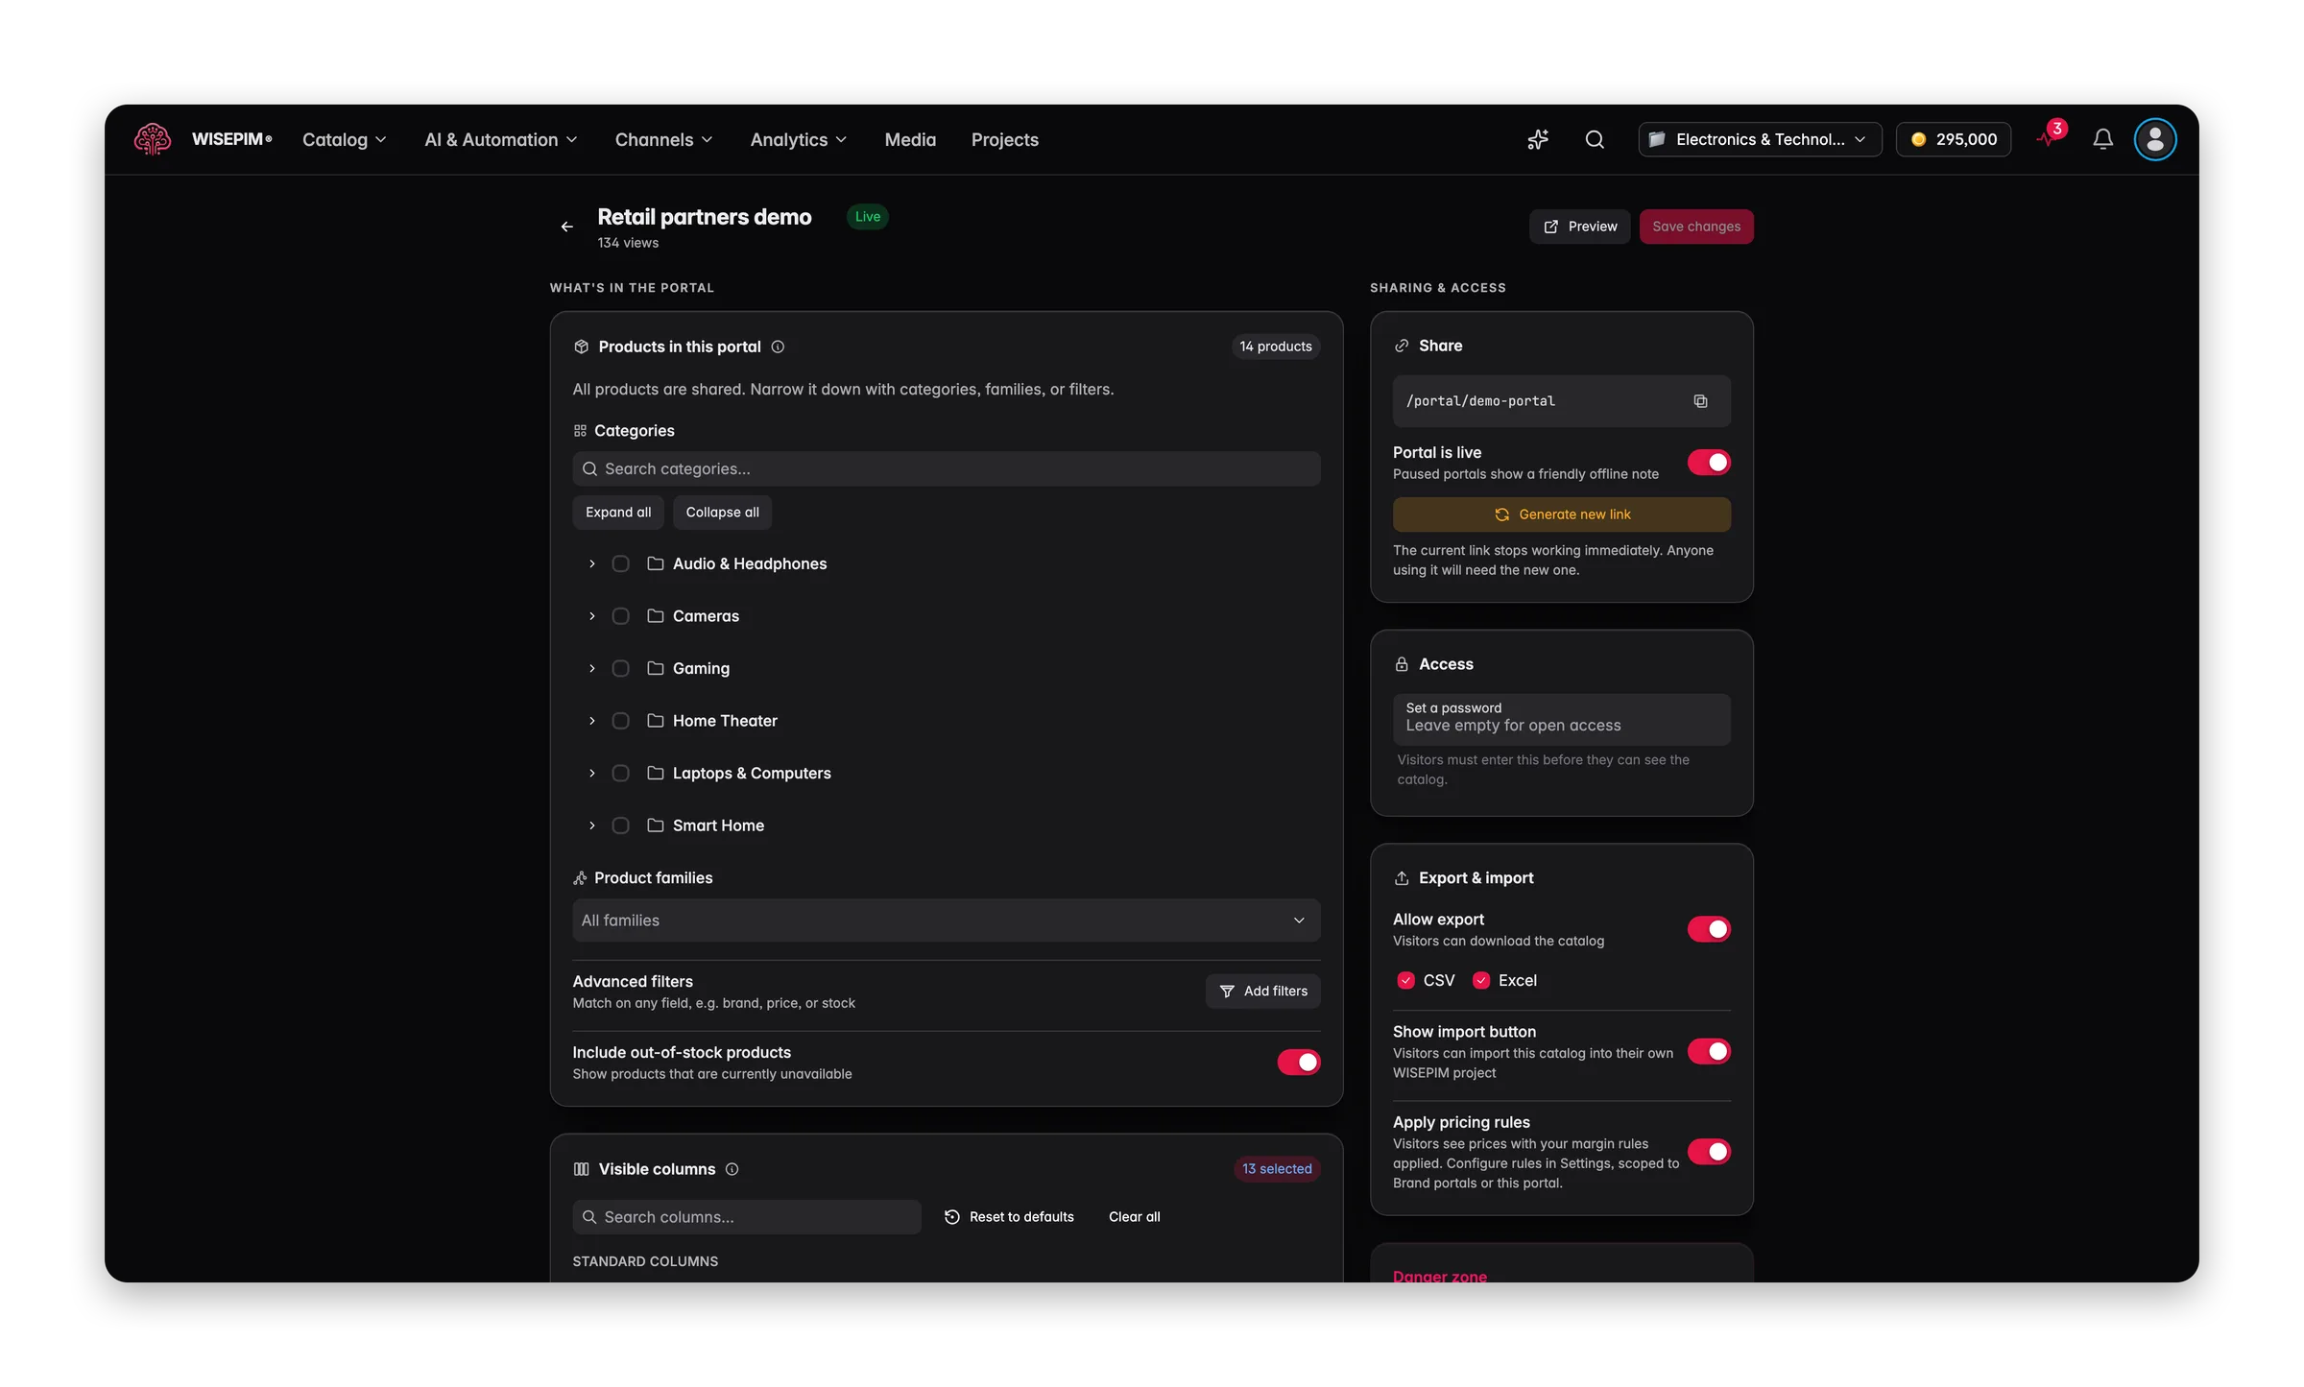Click the Save changes button
2304x1387 pixels.
point(1696,227)
